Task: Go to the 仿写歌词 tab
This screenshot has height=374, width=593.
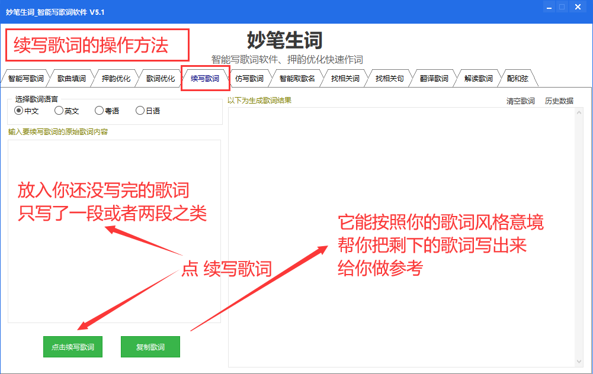Action: point(249,79)
